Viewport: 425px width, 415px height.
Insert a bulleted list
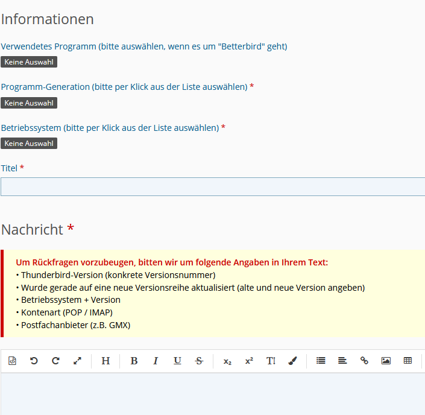pos(321,361)
